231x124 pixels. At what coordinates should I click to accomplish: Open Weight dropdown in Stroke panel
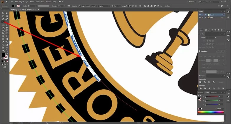(x=215, y=38)
